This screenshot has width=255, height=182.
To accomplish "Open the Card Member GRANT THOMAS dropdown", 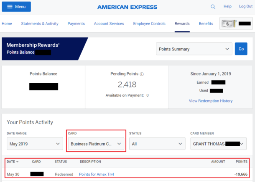I will [218, 144].
